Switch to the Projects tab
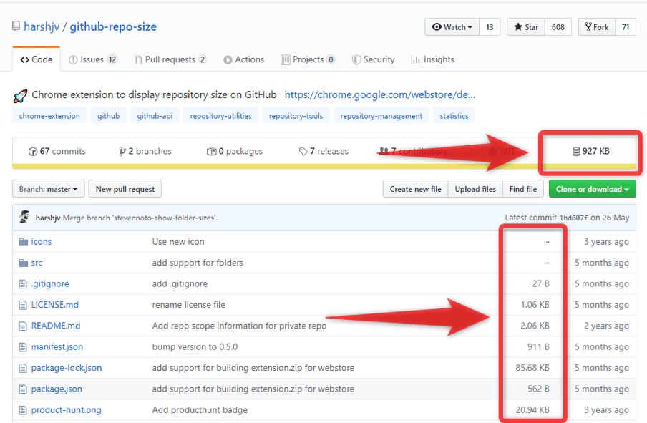 tap(308, 59)
